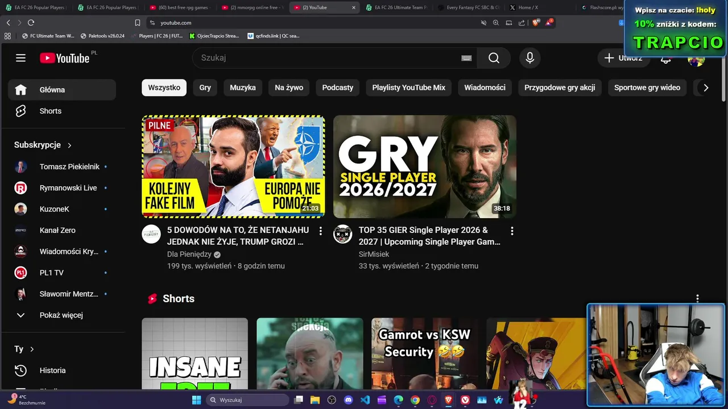
Task: Click the YouTube logo
Action: tap(64, 58)
